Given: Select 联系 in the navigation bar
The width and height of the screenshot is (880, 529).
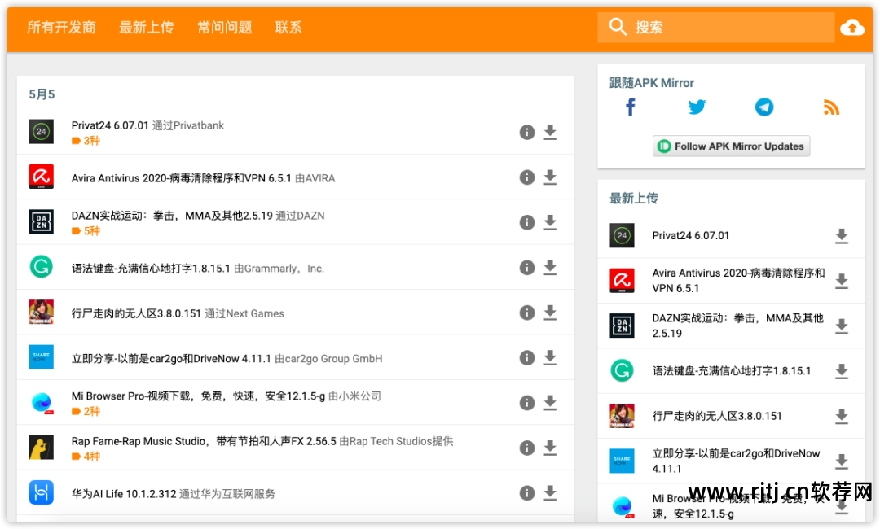Looking at the screenshot, I should click(288, 27).
